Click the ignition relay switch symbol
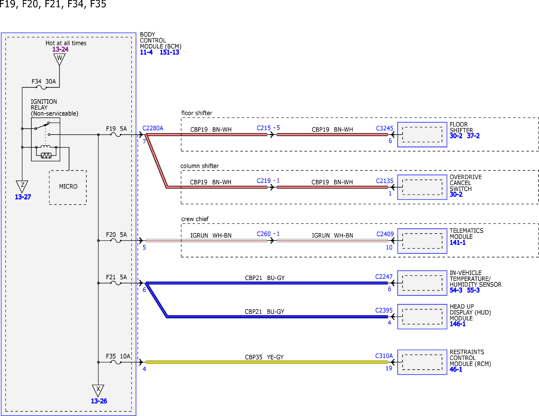 pyautogui.click(x=42, y=126)
